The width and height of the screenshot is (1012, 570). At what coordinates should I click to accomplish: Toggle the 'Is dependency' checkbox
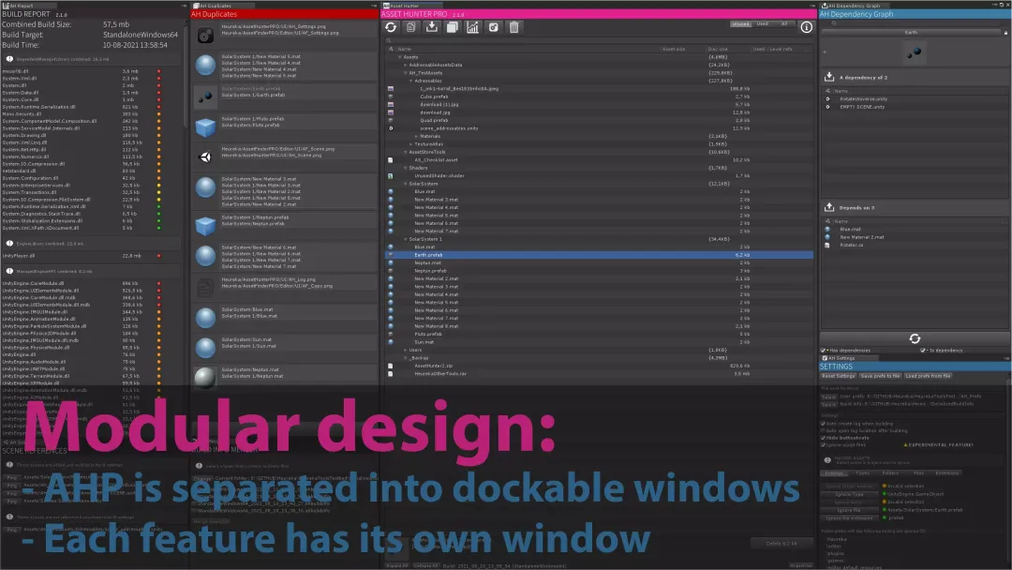[924, 350]
